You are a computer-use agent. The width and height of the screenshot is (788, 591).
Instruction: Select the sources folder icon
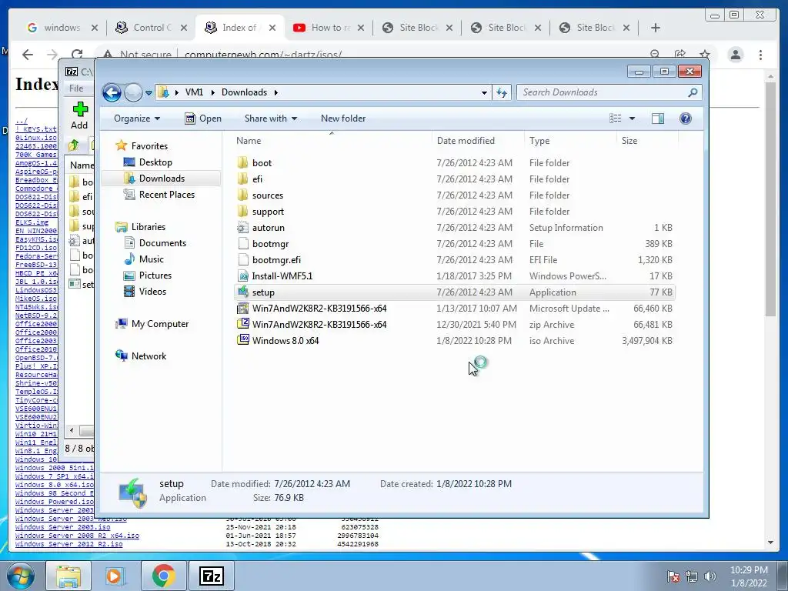click(242, 195)
